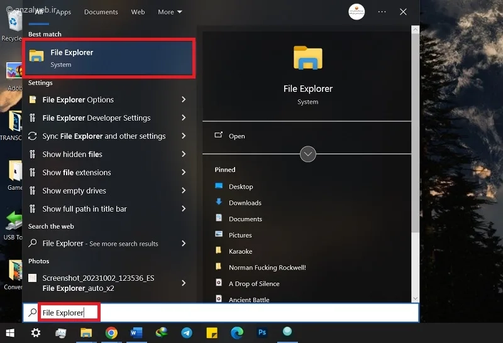This screenshot has height=343, width=503.
Task: Click File Explorer Options folder icon
Action: click(33, 100)
